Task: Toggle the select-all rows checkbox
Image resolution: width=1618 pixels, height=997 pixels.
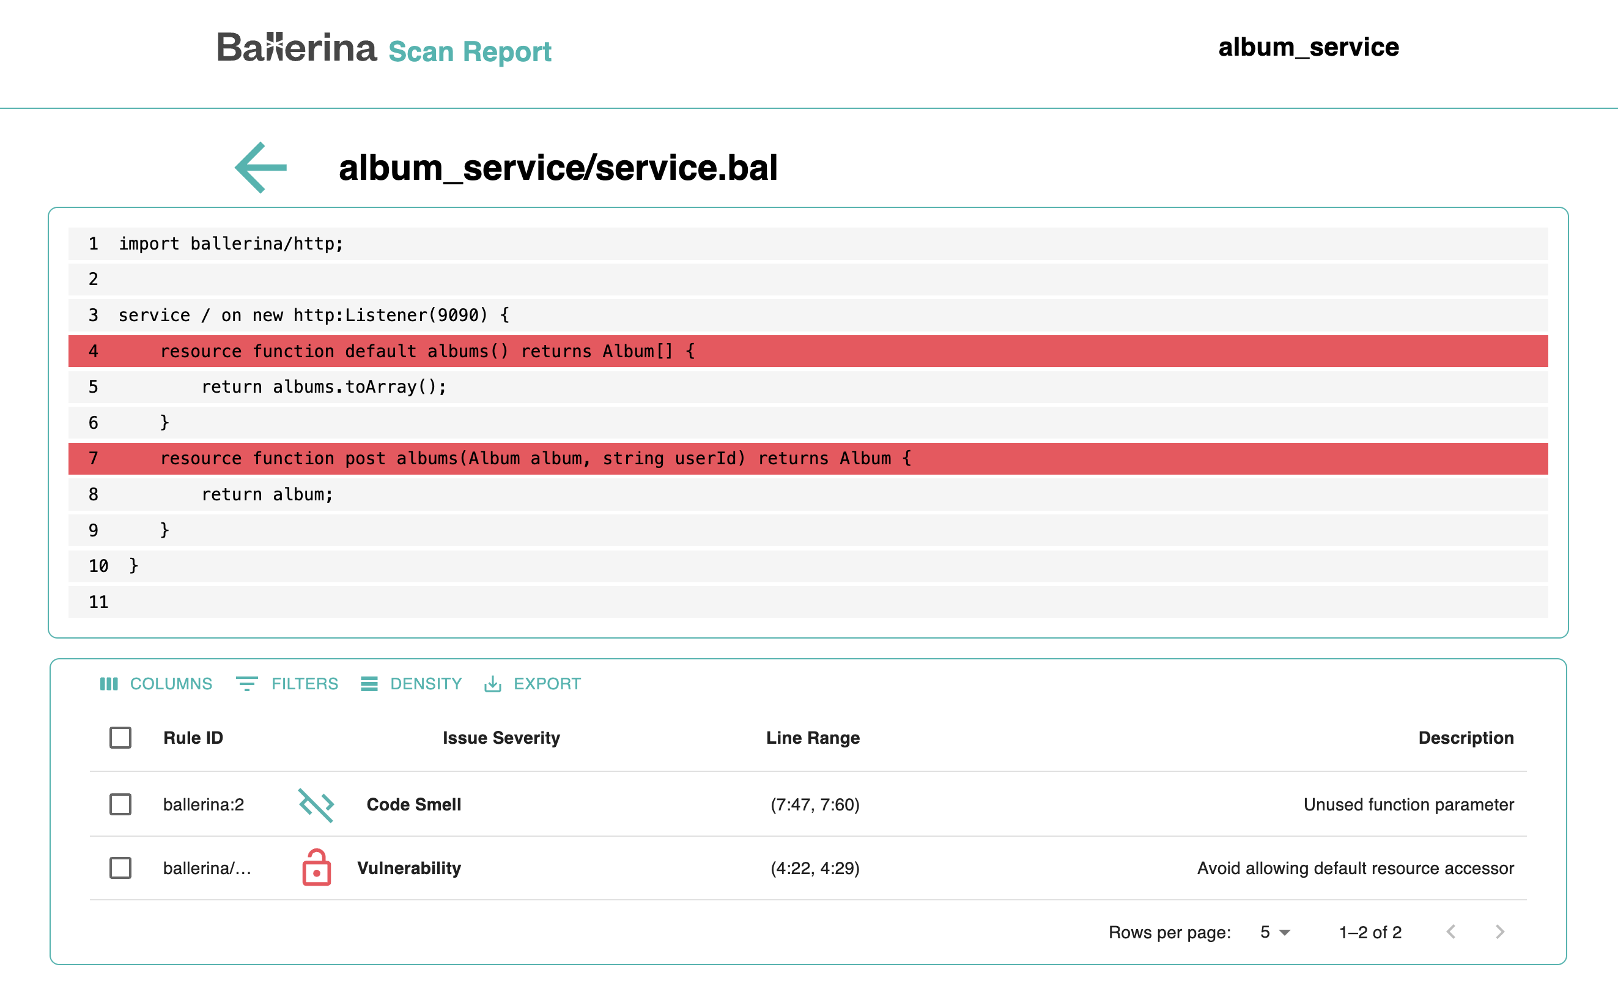Action: click(120, 737)
